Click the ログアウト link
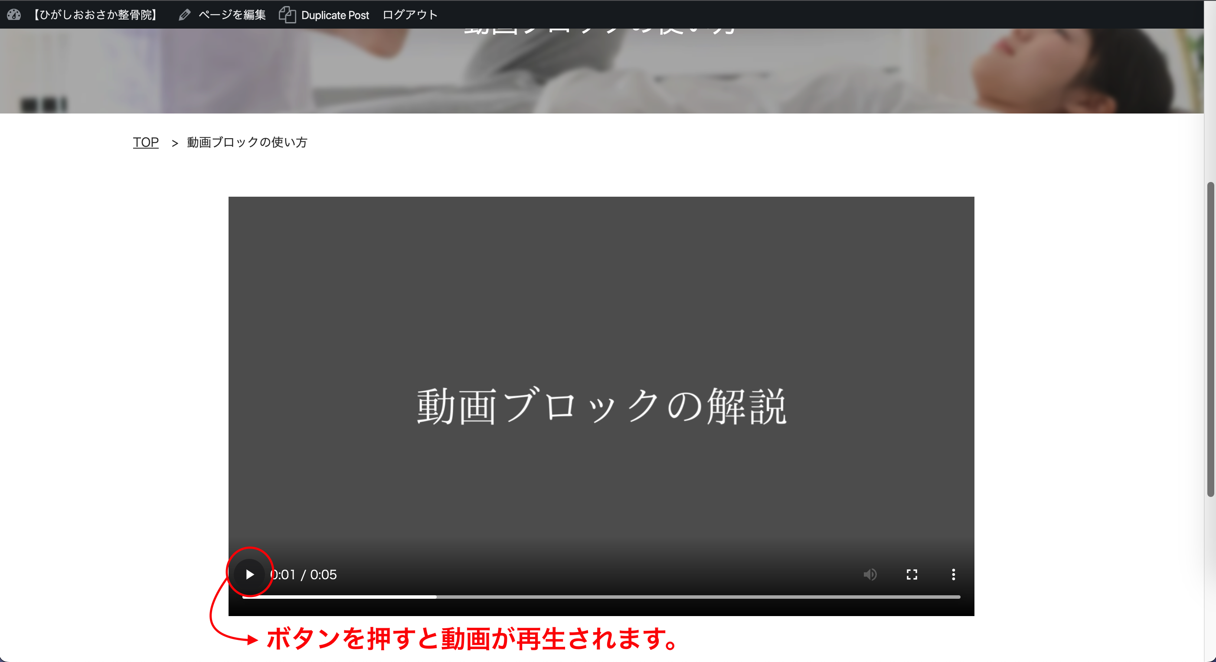 coord(410,15)
